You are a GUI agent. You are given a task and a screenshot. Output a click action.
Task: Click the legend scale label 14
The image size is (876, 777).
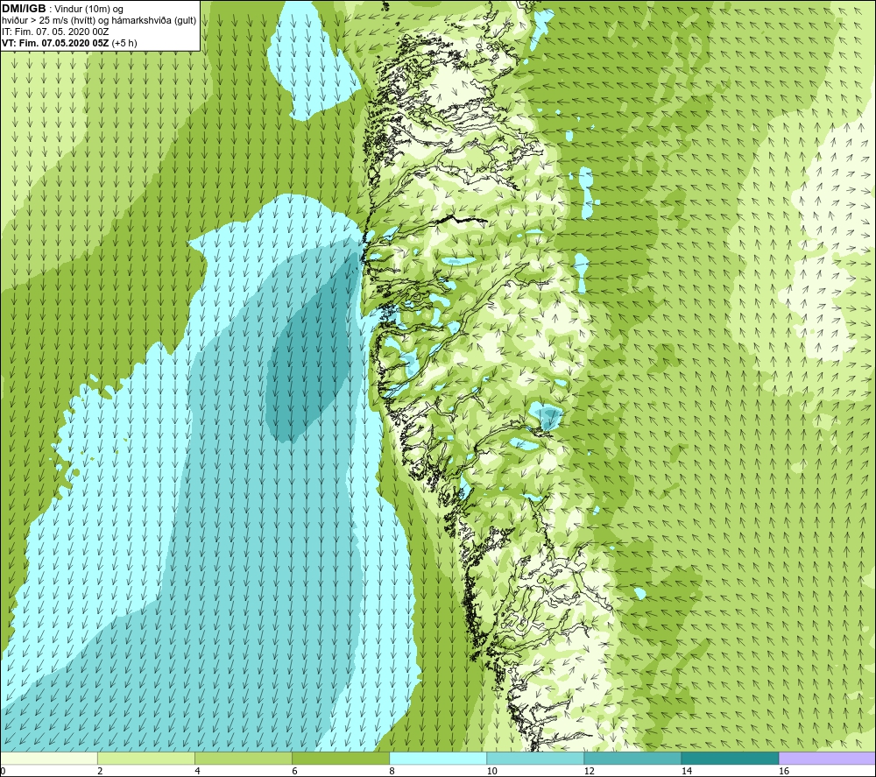point(686,771)
